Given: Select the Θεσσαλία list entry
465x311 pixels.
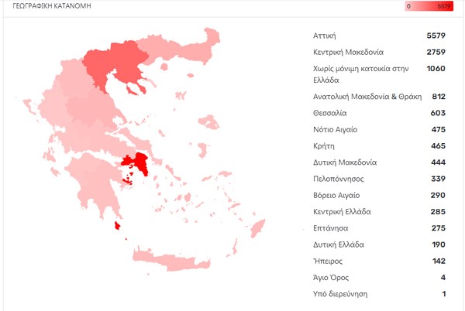Looking at the screenshot, I should coord(380,113).
